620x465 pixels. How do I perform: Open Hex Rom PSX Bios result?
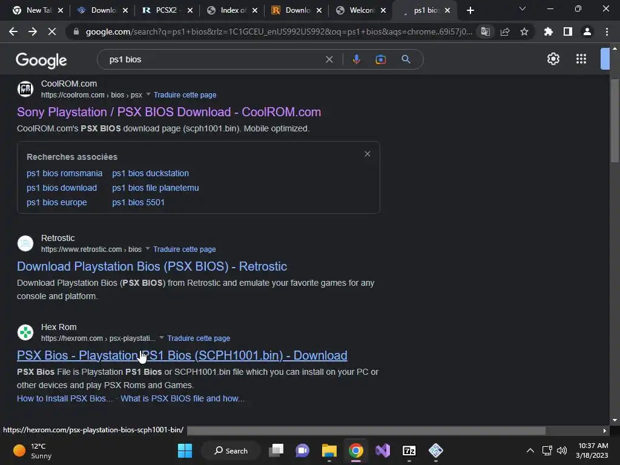pyautogui.click(x=182, y=355)
